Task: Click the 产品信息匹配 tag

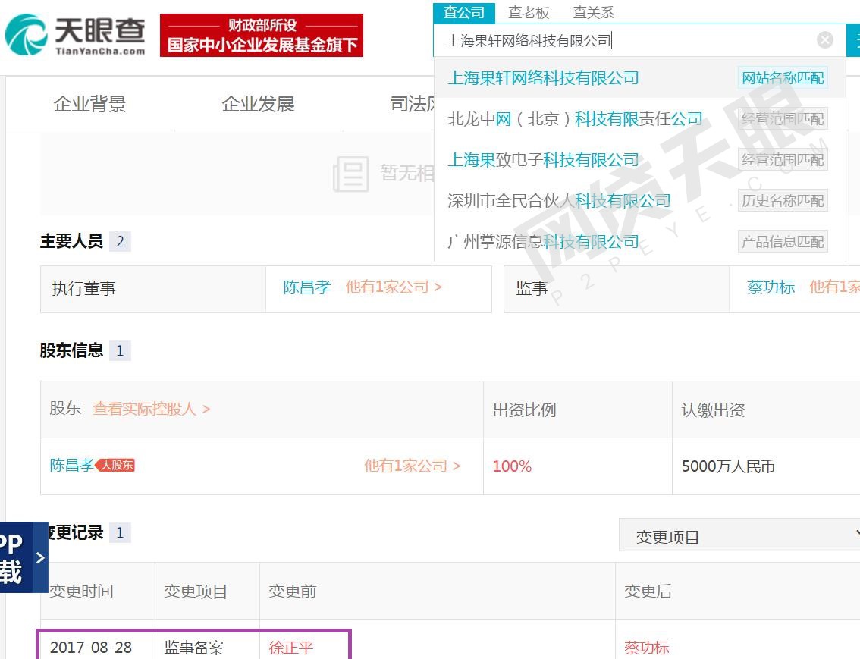Action: [x=783, y=242]
